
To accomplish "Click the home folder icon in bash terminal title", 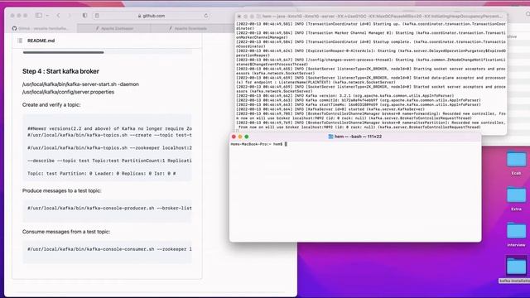I will 330,137.
